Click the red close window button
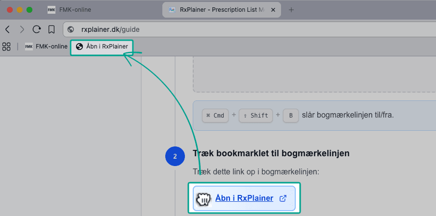This screenshot has height=216, width=436. (x=10, y=10)
